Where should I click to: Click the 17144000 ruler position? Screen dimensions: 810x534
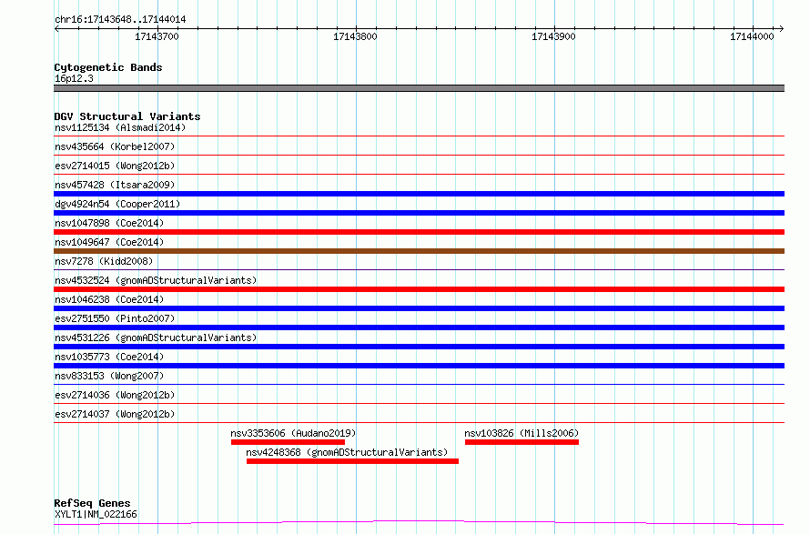tap(752, 36)
